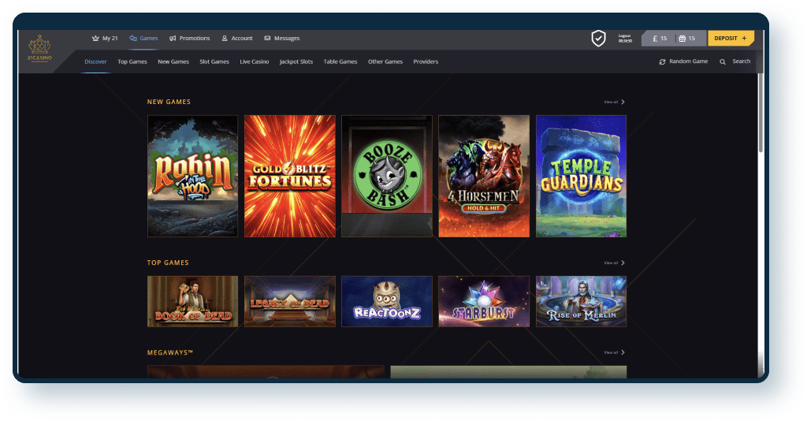View all New Games
Image resolution: width=807 pixels, height=421 pixels.
(x=614, y=102)
